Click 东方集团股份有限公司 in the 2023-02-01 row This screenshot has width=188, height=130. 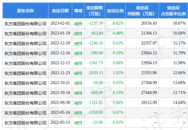[25, 24]
